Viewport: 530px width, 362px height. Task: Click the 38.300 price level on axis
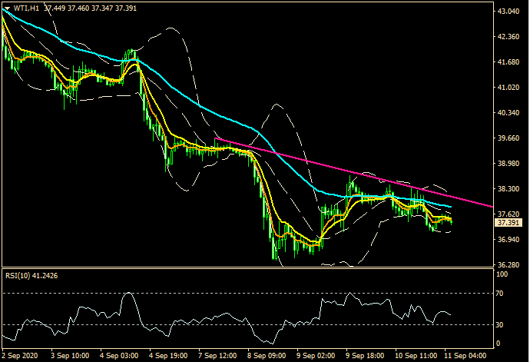click(x=508, y=189)
